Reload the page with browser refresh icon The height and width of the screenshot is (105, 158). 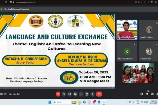6,2
